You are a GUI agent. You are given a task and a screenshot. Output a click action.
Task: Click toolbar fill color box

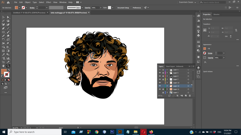click(4, 72)
